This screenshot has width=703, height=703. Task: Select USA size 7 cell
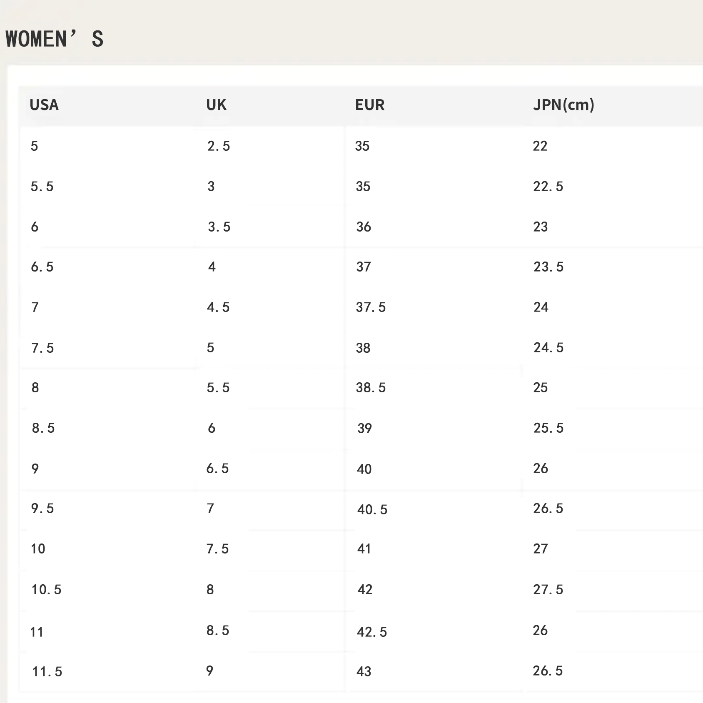(x=35, y=307)
